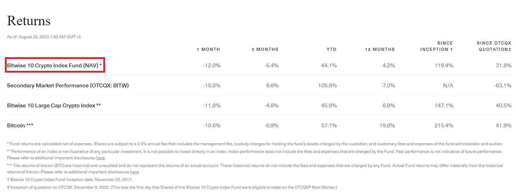Image resolution: width=516 pixels, height=194 pixels.
Task: Click the 12 MONTHS column header
Action: (380, 49)
